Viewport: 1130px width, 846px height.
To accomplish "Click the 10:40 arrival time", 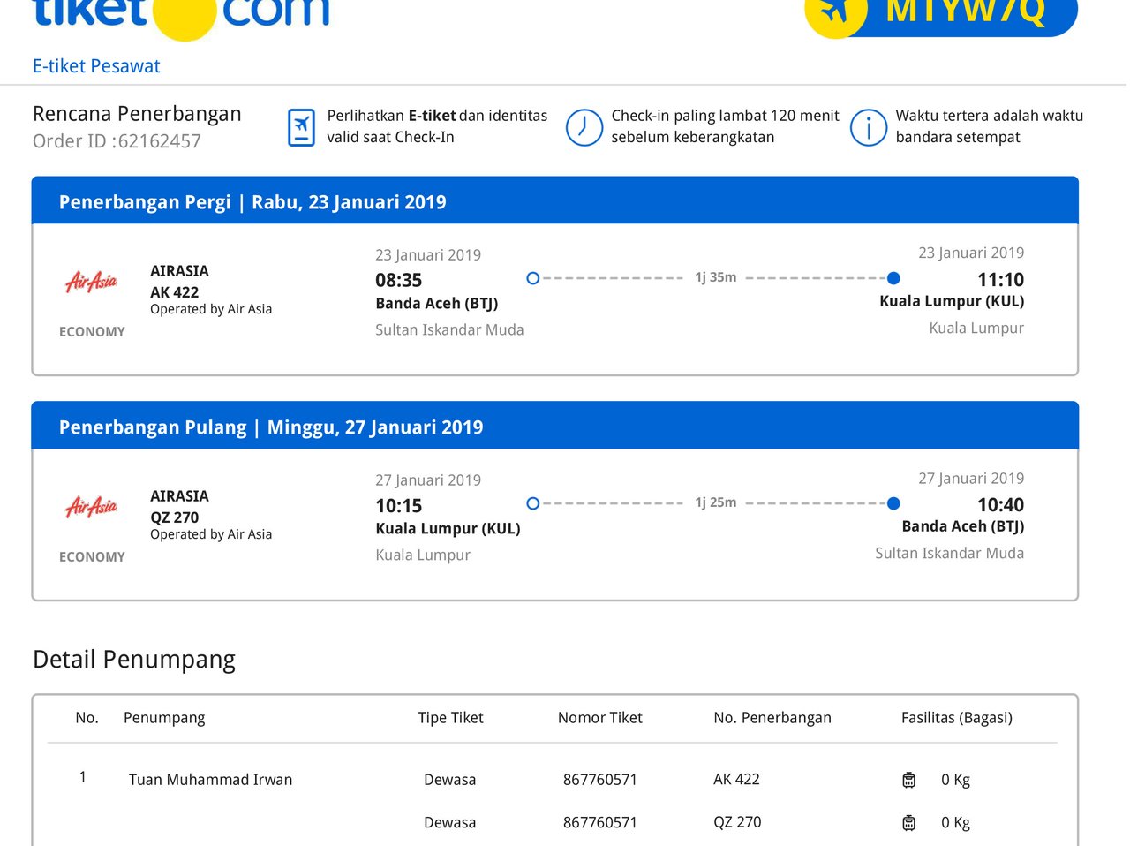I will pyautogui.click(x=1000, y=505).
